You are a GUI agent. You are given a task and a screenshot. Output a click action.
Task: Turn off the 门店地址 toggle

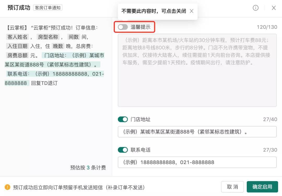tap(123, 119)
